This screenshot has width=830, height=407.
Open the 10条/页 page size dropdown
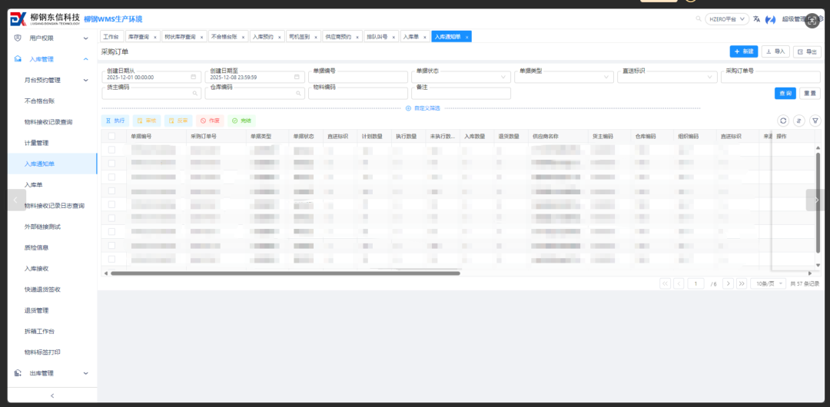click(x=768, y=283)
